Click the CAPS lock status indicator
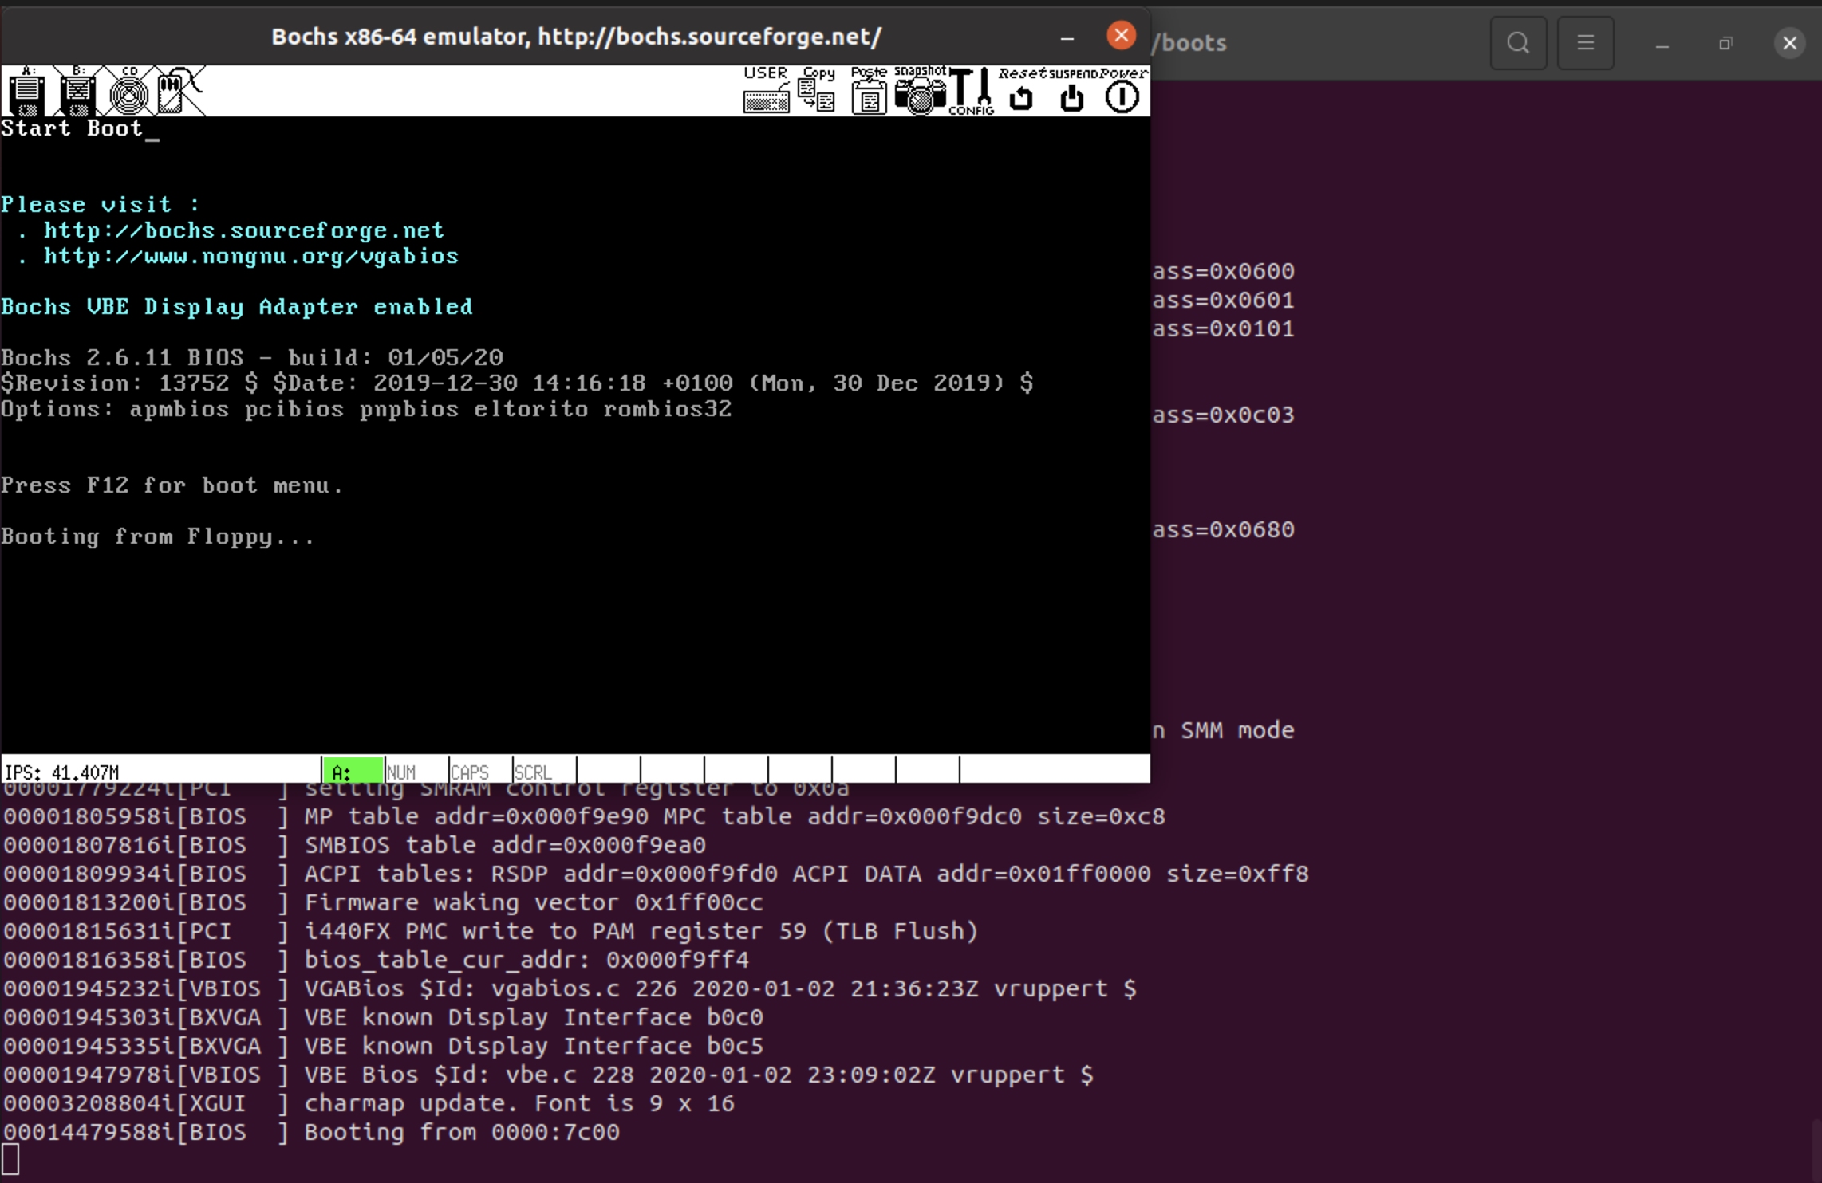Viewport: 1822px width, 1183px height. [x=479, y=771]
